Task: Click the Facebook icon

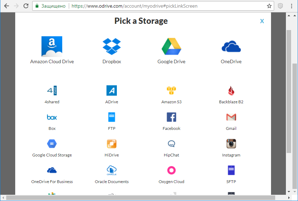Action: (x=171, y=117)
